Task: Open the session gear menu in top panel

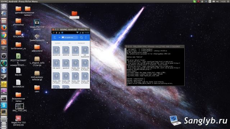Action: pyautogui.click(x=228, y=1)
